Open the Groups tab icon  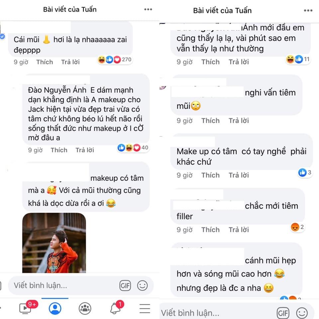[85, 308]
